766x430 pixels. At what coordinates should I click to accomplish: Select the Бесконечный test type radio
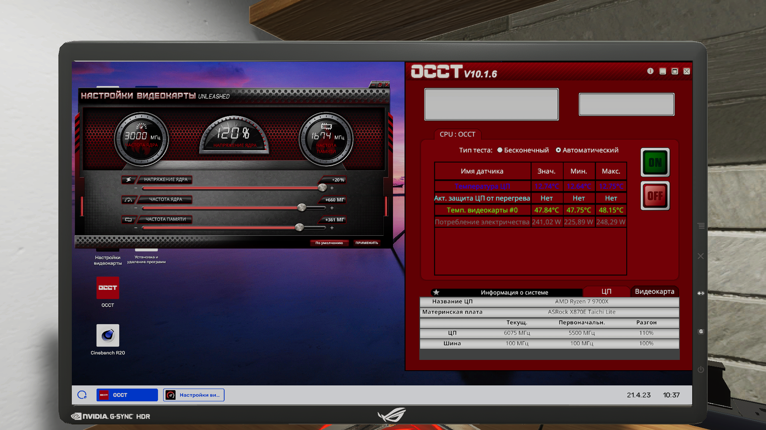pos(500,150)
